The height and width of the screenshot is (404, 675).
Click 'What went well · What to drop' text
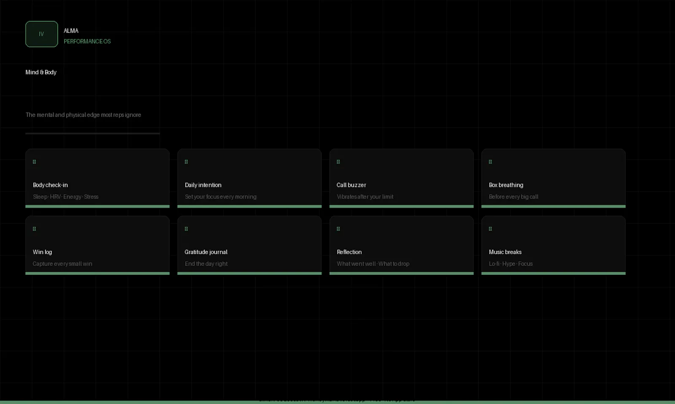373,264
